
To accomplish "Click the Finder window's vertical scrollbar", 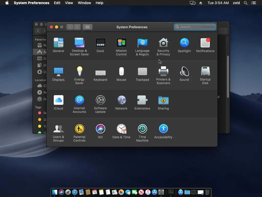I will click(228, 77).
